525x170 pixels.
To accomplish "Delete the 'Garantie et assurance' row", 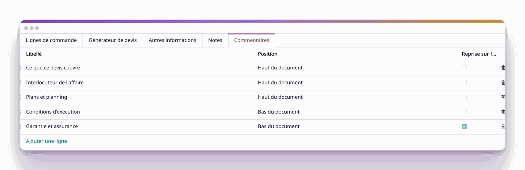I will [503, 126].
